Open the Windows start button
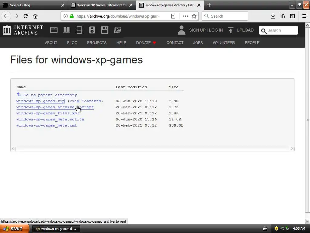Viewport: 310px width, 233px height. click(15, 228)
